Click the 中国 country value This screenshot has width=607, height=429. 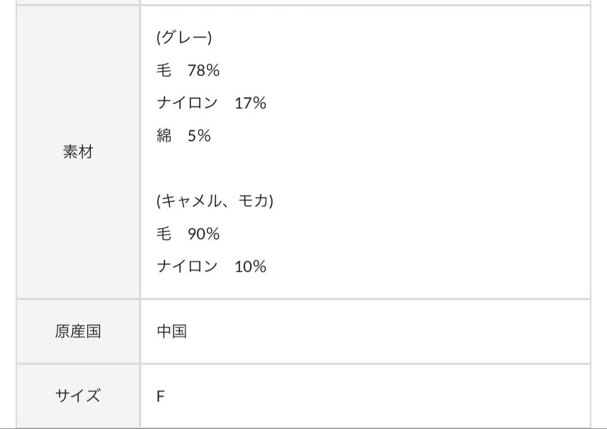pyautogui.click(x=171, y=331)
